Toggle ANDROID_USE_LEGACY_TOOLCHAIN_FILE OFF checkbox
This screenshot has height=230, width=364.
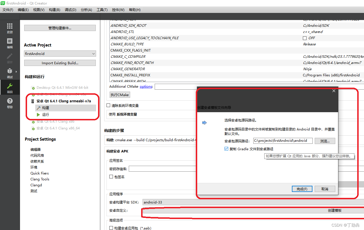[305, 38]
